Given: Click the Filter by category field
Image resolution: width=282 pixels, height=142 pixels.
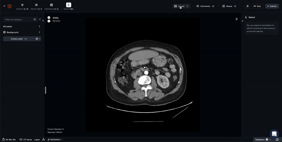Looking at the screenshot, I should [20, 20].
